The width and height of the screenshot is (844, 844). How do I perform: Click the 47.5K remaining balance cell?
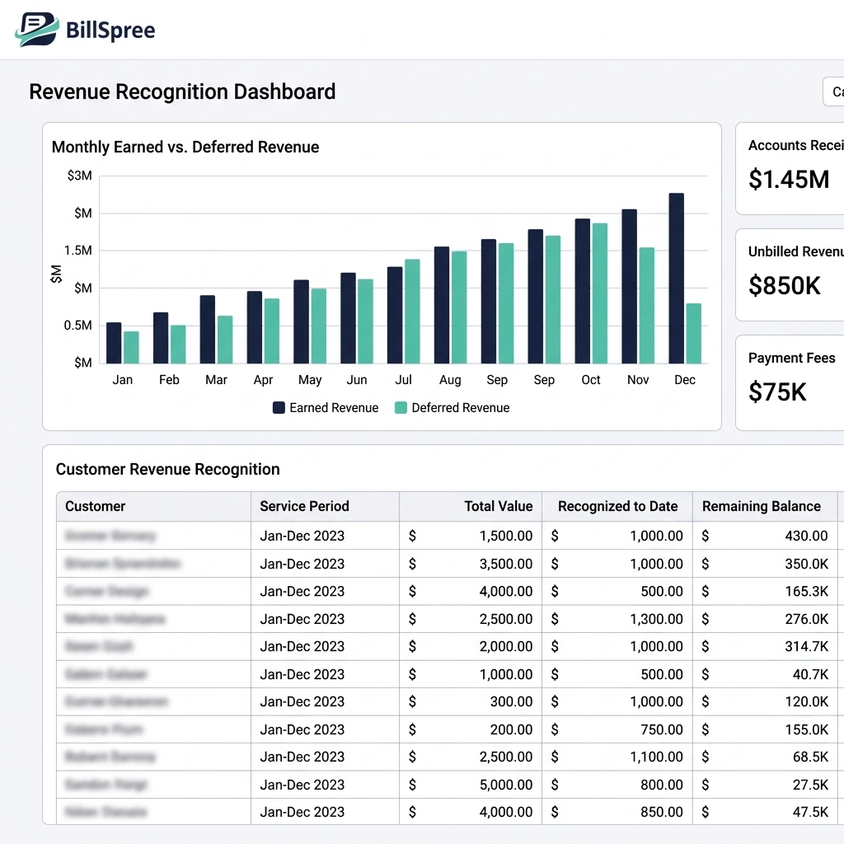[765, 812]
